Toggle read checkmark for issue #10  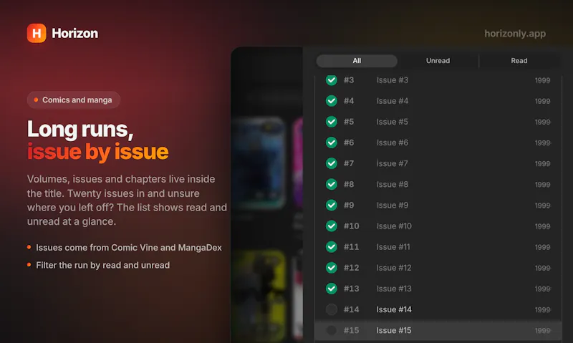pyautogui.click(x=332, y=226)
